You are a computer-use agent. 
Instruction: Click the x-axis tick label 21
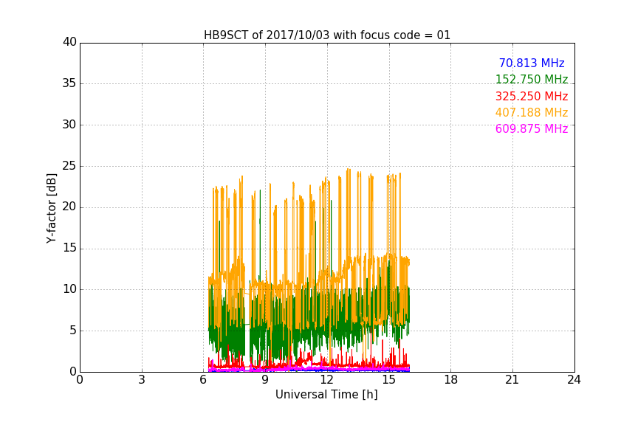coord(512,380)
